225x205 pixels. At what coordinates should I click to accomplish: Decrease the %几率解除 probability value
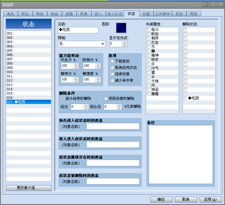pyautogui.click(x=119, y=108)
